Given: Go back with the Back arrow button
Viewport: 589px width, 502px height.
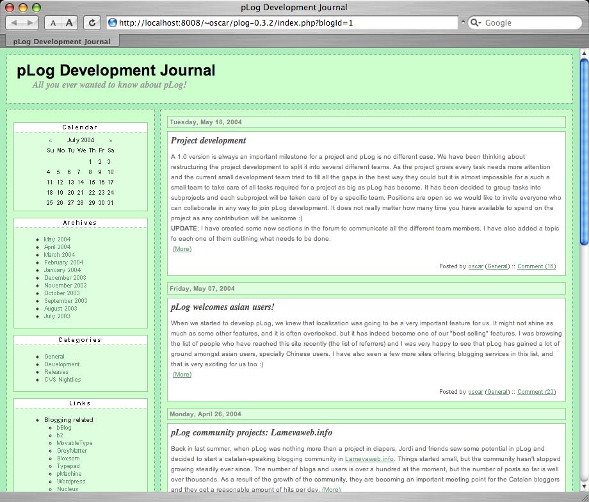Looking at the screenshot, I should 14,23.
